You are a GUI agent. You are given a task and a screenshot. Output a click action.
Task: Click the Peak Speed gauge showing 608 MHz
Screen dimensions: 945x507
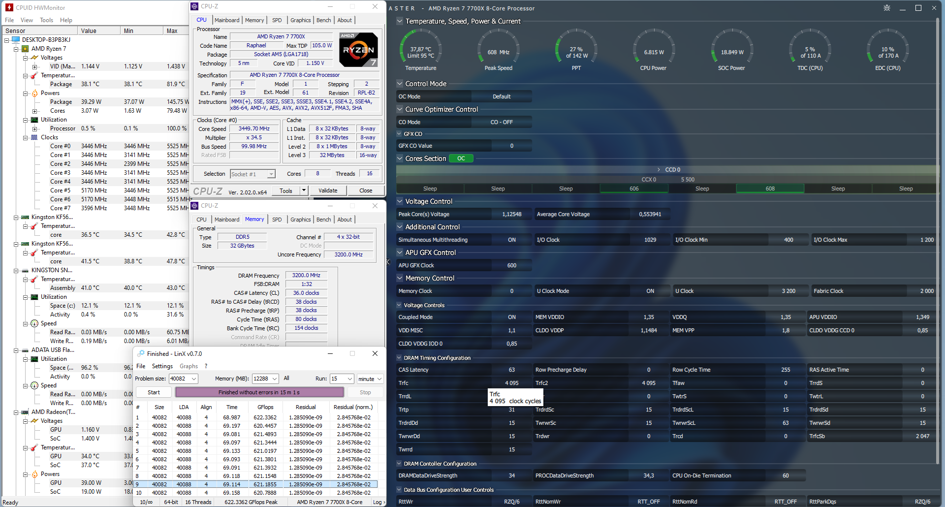[499, 50]
